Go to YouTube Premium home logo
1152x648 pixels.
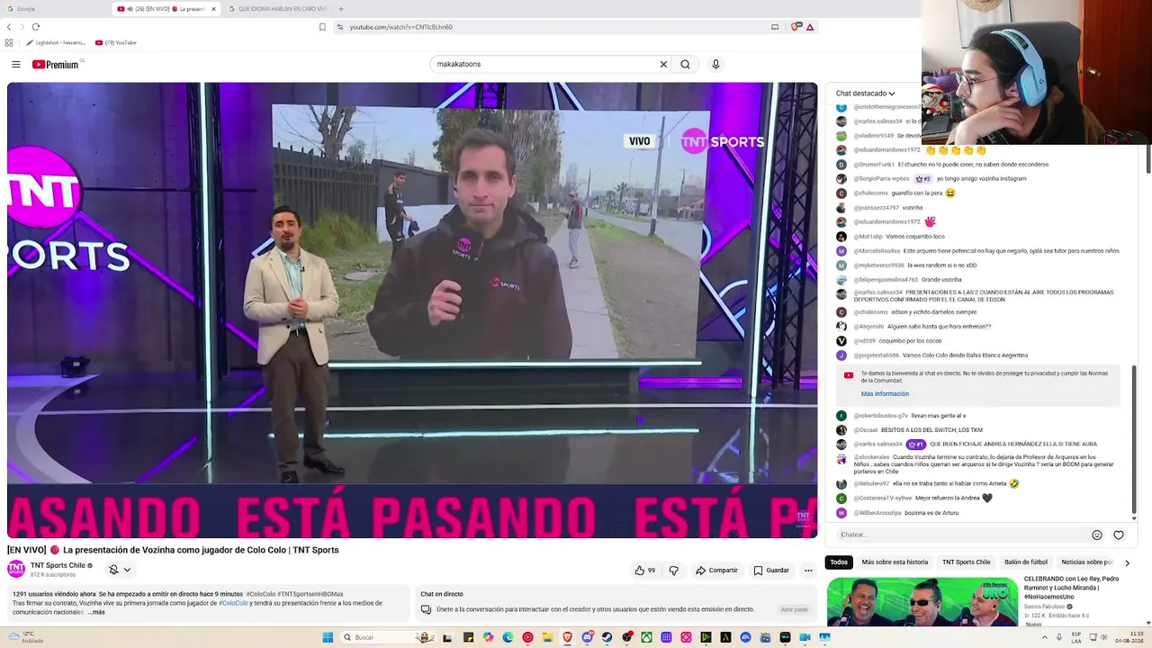(x=56, y=64)
